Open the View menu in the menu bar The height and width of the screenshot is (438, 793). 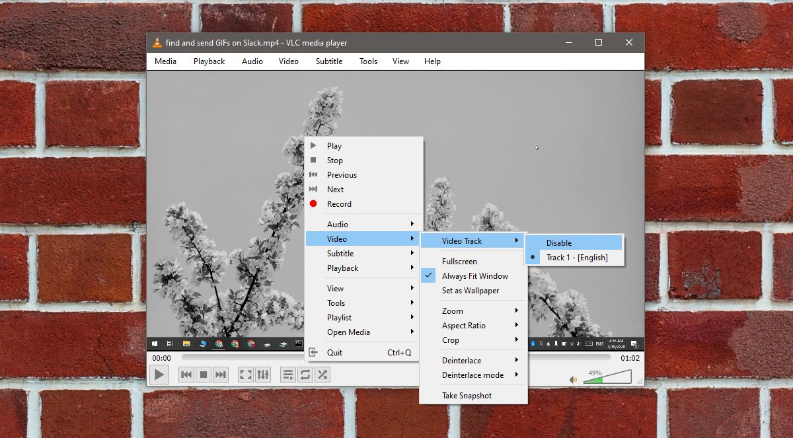click(x=400, y=61)
